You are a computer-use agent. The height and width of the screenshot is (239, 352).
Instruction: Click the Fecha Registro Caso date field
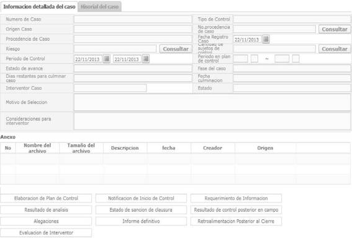click(x=247, y=40)
